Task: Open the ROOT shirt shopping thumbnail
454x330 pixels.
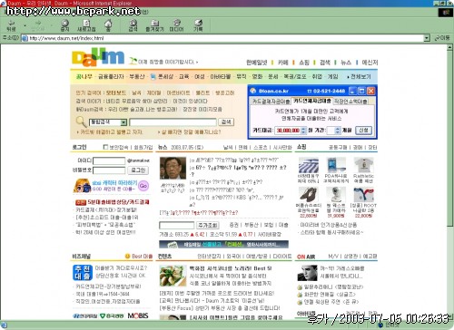Action: tap(364, 194)
